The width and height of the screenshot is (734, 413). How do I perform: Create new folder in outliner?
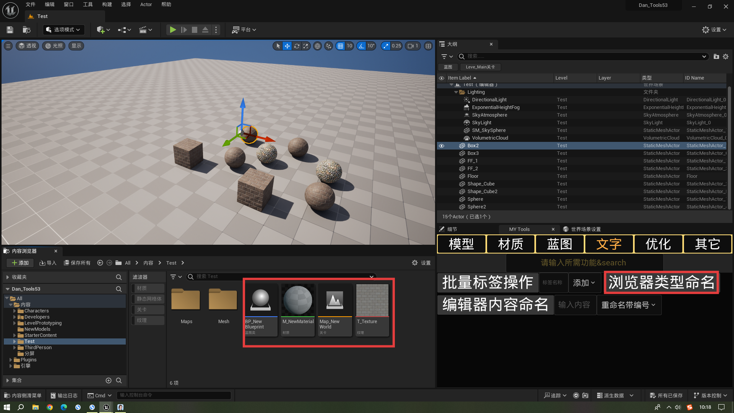[716, 57]
